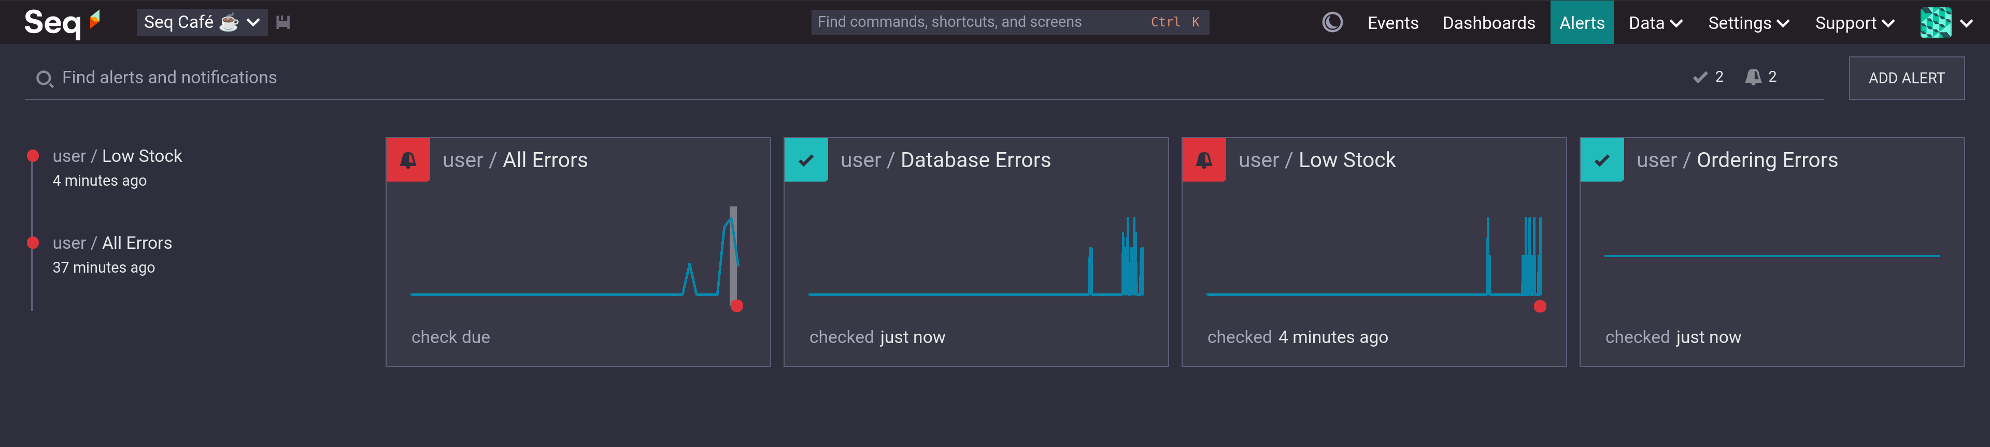
Task: Click the ADD ALERT button
Action: click(1906, 78)
